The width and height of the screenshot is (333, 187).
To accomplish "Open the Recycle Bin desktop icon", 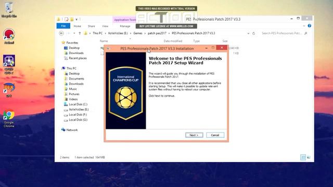I will pyautogui.click(x=9, y=10).
